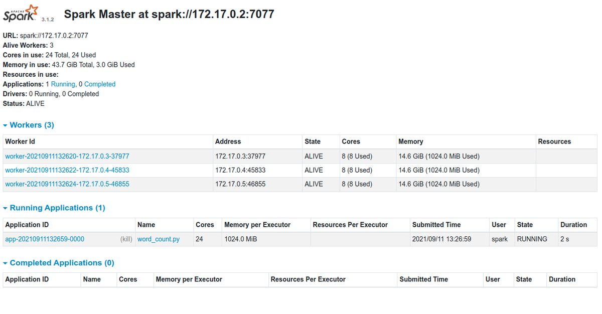Click the Memory in use summary line
602x314 pixels.
[x=69, y=65]
